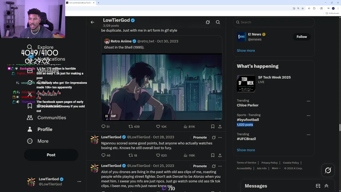Open options for Chloe Parker trend
Image resolution: width=341 pixels, height=192 pixels.
pyautogui.click(x=308, y=101)
